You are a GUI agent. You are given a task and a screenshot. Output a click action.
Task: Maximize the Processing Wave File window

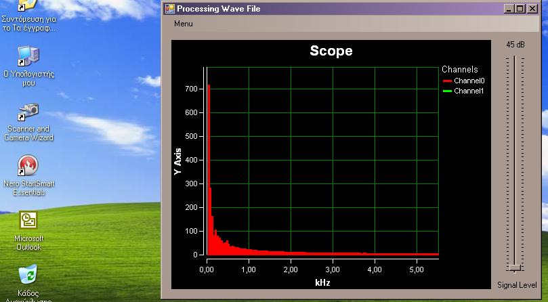point(520,9)
